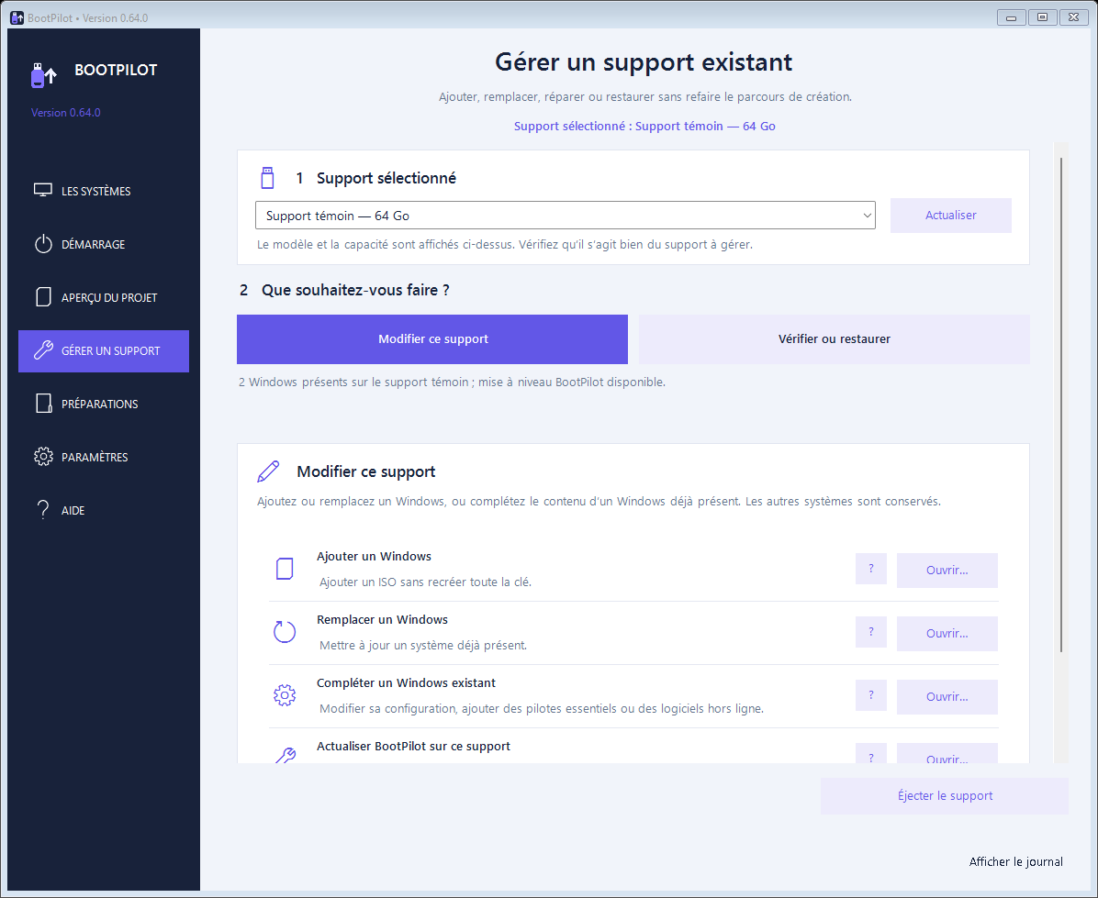Click 'Mettre à jour un système déjà présent.' text
This screenshot has width=1098, height=898.
(423, 645)
